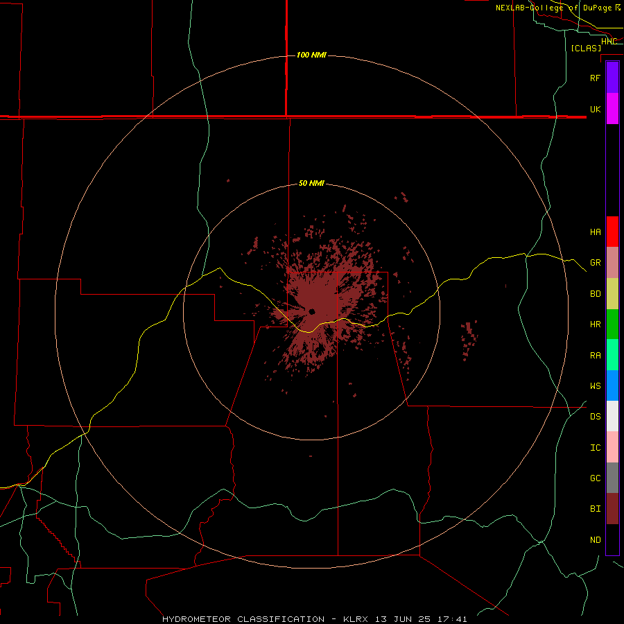Click the GC legend label

coord(595,478)
